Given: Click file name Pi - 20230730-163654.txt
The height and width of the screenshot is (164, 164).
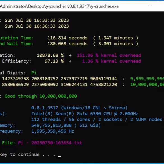Looking at the screenshot, I should [50, 143].
